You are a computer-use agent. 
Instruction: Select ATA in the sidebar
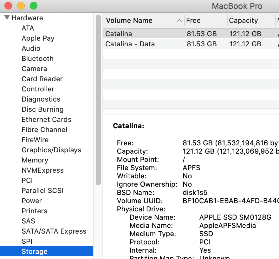click(x=28, y=28)
